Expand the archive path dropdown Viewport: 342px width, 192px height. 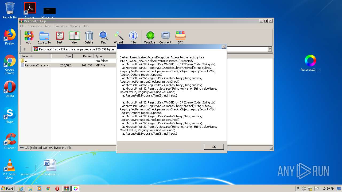click(270, 49)
